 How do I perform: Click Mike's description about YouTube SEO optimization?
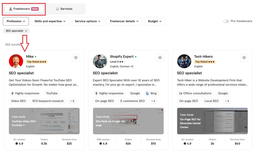coord(43,82)
